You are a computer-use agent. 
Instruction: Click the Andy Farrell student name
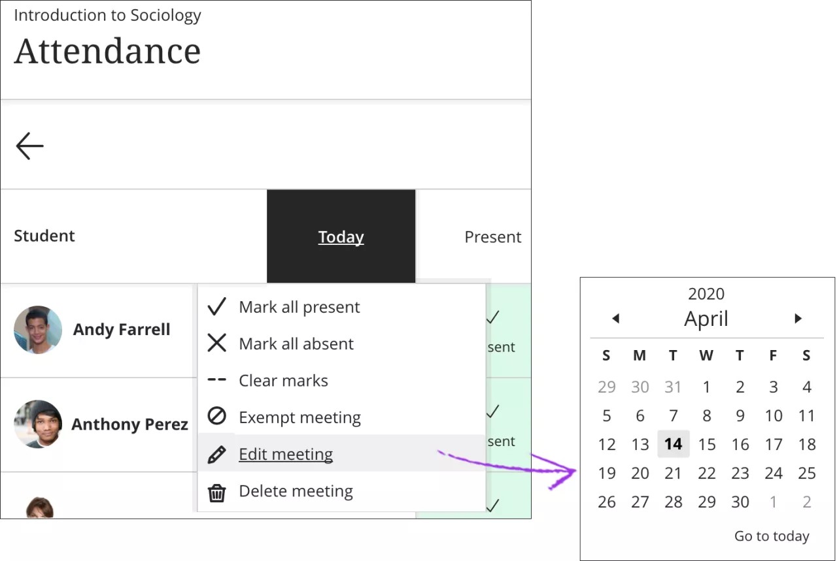122,330
